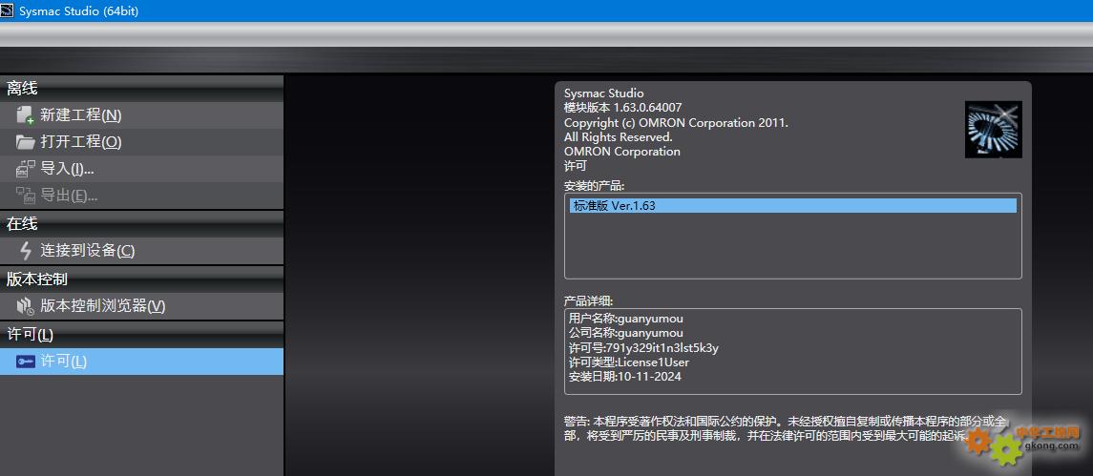Click the 许可 text under OMRON Corporation
This screenshot has height=476, width=1093.
point(575,166)
